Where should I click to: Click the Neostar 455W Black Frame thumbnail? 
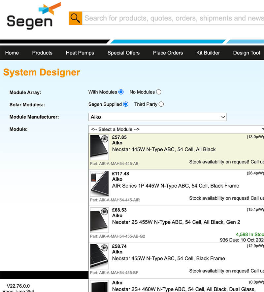tap(99, 256)
